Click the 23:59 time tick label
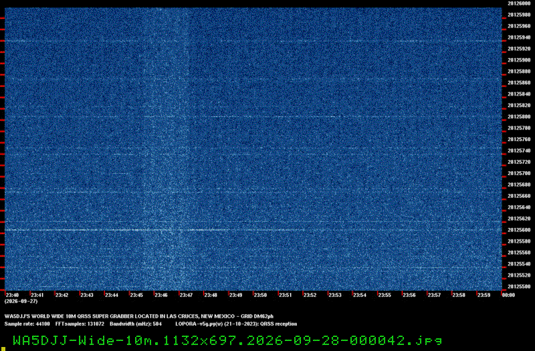The image size is (535, 351). coord(484,295)
